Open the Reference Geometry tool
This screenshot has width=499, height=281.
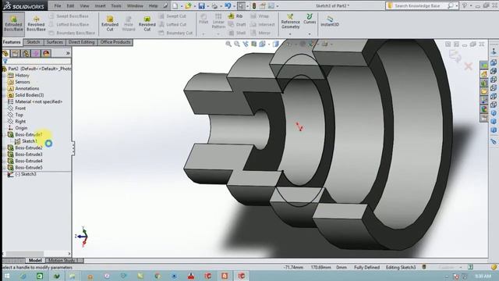click(x=290, y=21)
